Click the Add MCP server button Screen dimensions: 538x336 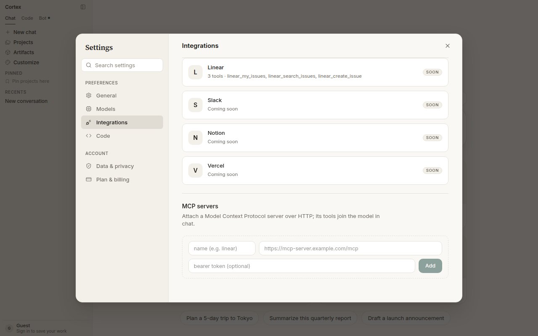click(x=430, y=266)
